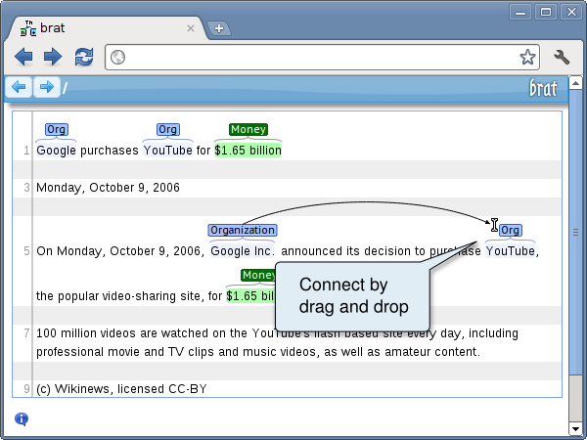Click Org label above YouTube on line 5
Viewport: 587px width, 440px height.
pos(510,231)
